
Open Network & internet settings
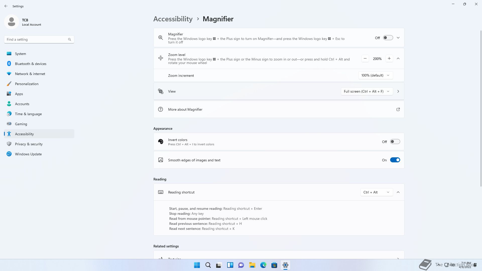[x=39, y=74]
